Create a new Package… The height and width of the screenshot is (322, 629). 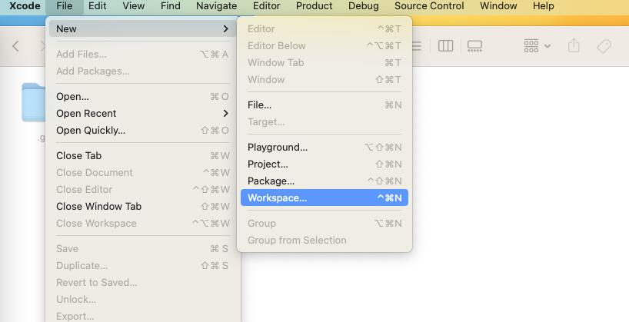pos(324,181)
